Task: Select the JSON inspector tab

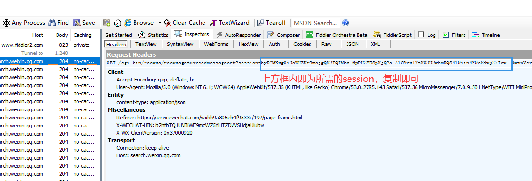Action: (352, 44)
